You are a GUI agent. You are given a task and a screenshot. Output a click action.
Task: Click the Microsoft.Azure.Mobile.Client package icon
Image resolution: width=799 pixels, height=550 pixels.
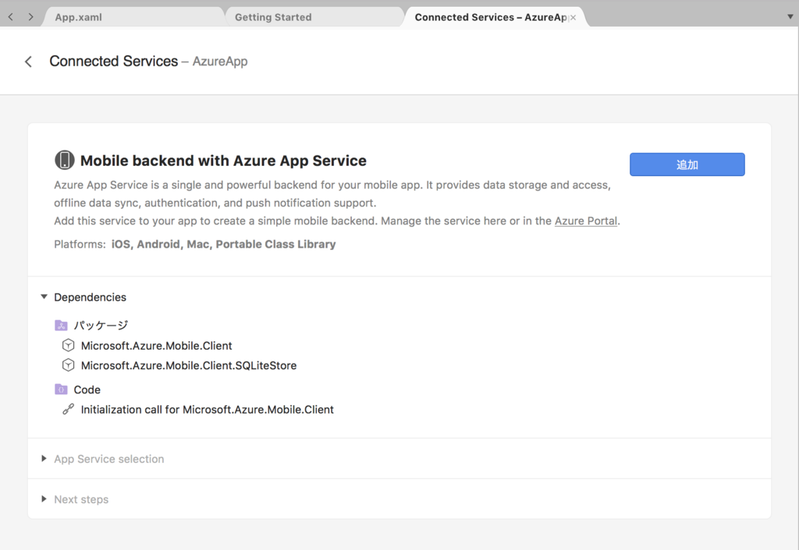click(x=69, y=345)
